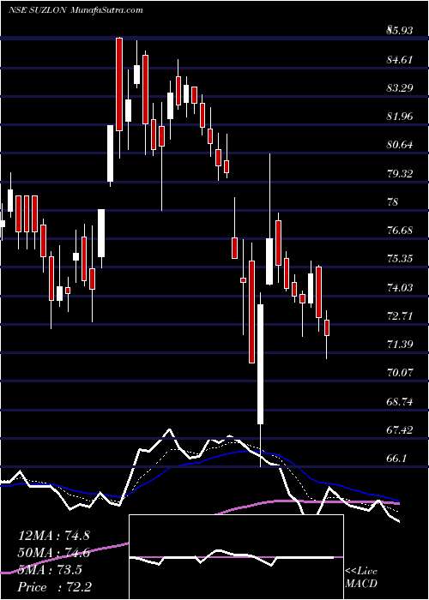Click the 75.35 price axis label

point(400,259)
